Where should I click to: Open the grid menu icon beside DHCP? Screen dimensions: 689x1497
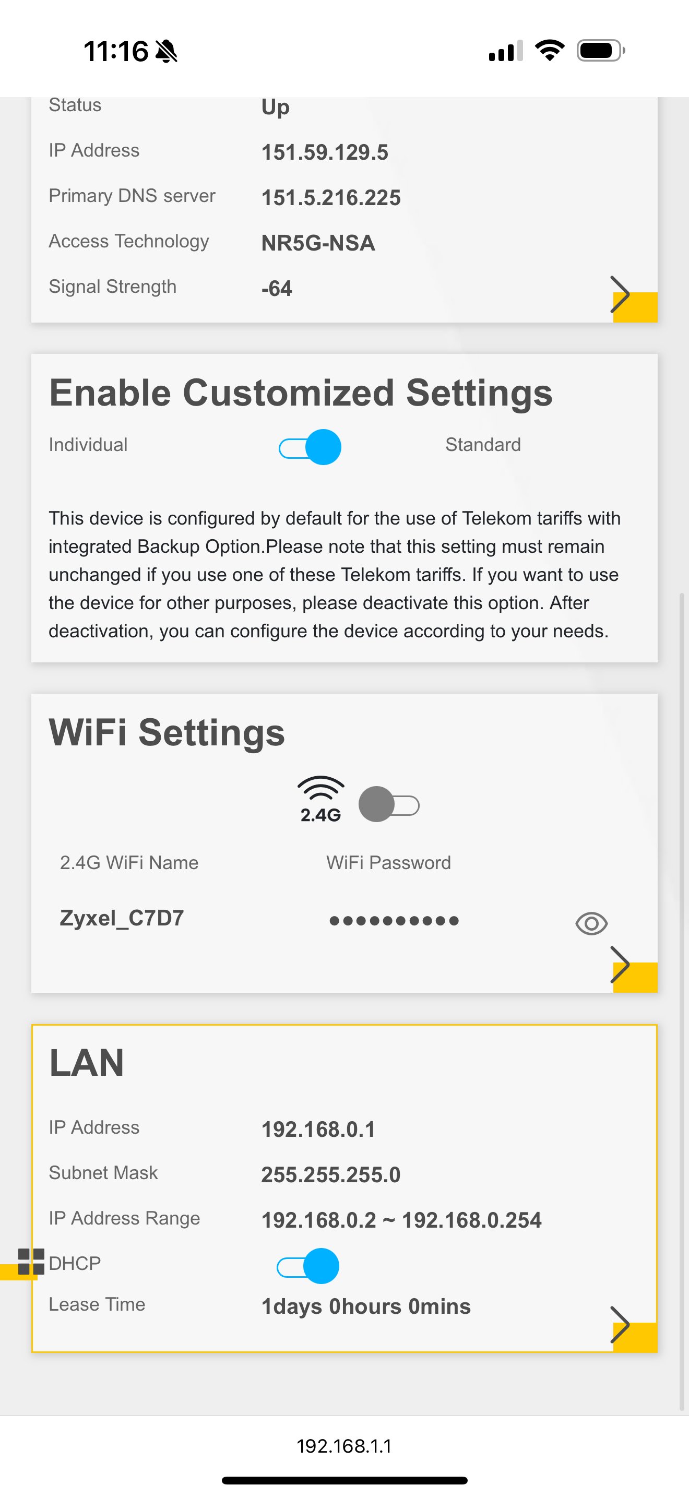pos(31,1262)
